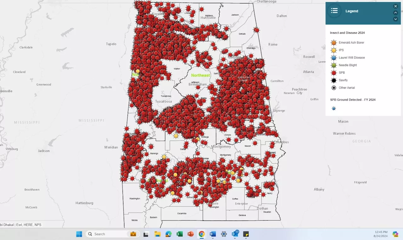Open Sticky Notes from taskbar
Screen dimensions: 403x240
click(246, 234)
